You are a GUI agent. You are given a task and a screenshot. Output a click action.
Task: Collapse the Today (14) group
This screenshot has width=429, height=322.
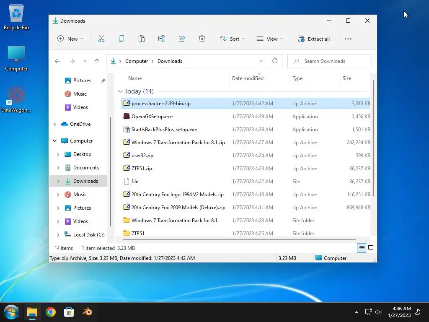coord(120,91)
